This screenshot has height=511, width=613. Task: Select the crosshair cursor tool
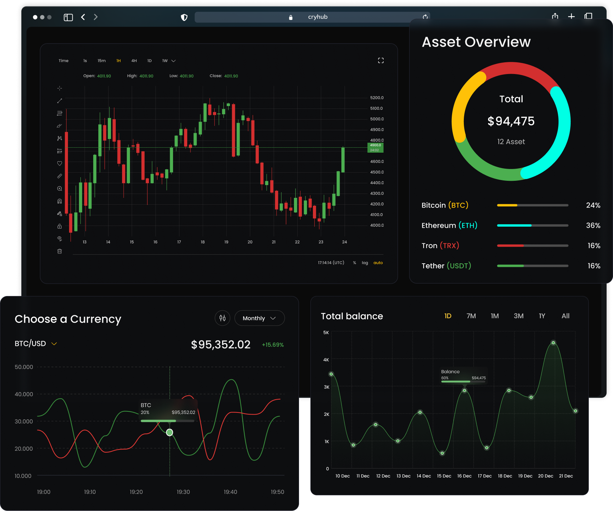pyautogui.click(x=59, y=88)
